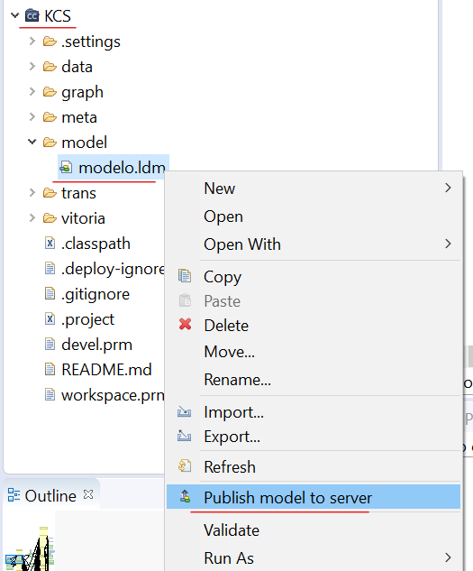Choose Delete from the context menu
The image size is (473, 571).
[314, 326]
